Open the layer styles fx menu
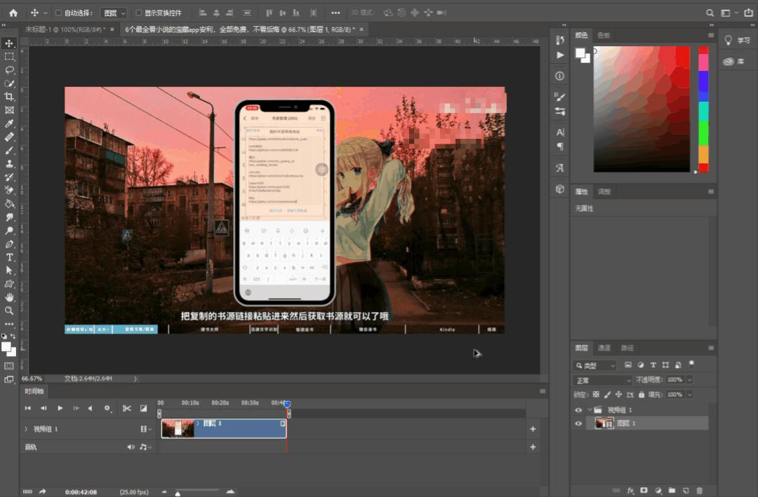This screenshot has height=497, width=758. (630, 491)
